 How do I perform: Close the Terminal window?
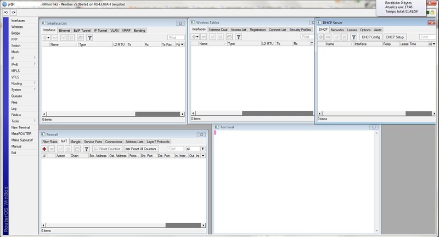[374, 127]
